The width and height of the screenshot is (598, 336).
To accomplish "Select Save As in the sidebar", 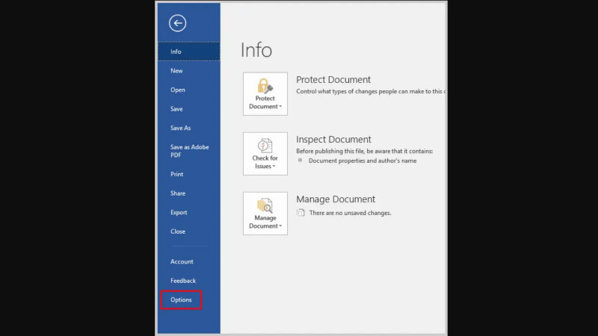I will 180,128.
